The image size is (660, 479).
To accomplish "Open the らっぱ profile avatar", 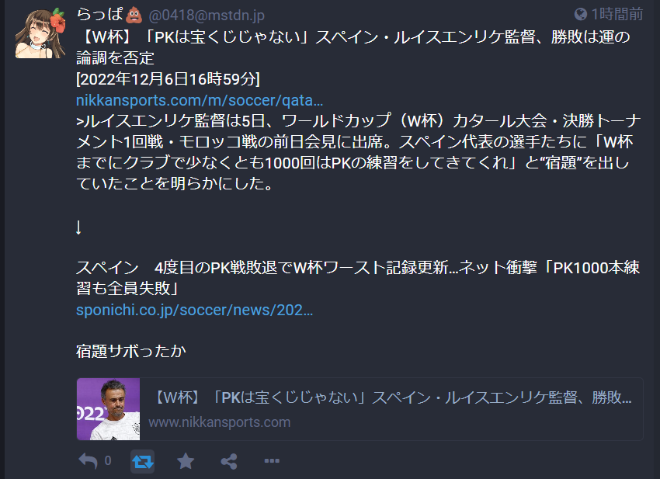I will point(40,33).
